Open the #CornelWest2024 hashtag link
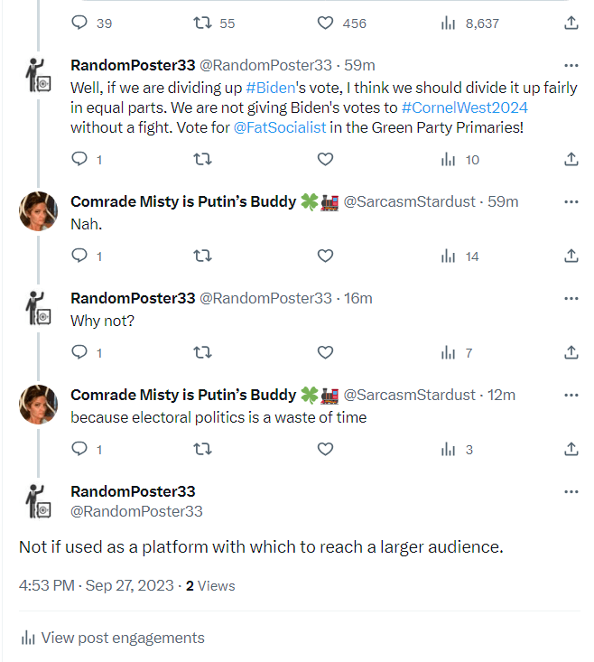The height and width of the screenshot is (662, 594). 465,107
